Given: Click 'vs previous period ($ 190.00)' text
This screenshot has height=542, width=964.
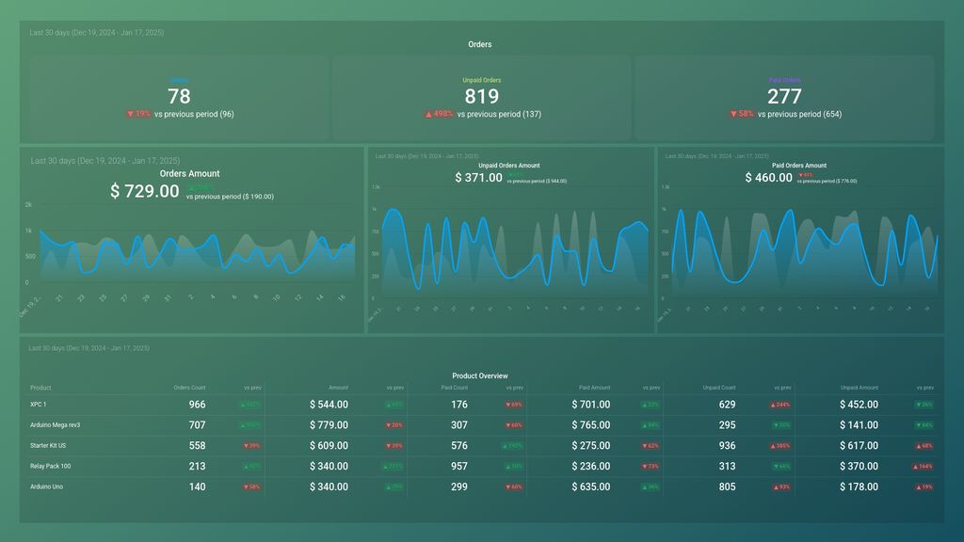Looking at the screenshot, I should 230,197.
